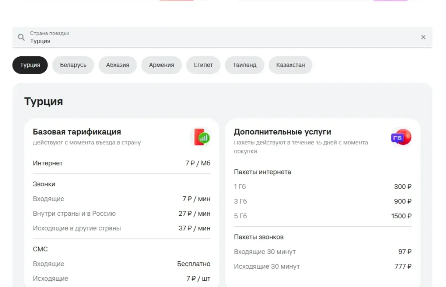446x287 pixels.
Task: Click the 97 ₽ package price
Action: pos(405,252)
